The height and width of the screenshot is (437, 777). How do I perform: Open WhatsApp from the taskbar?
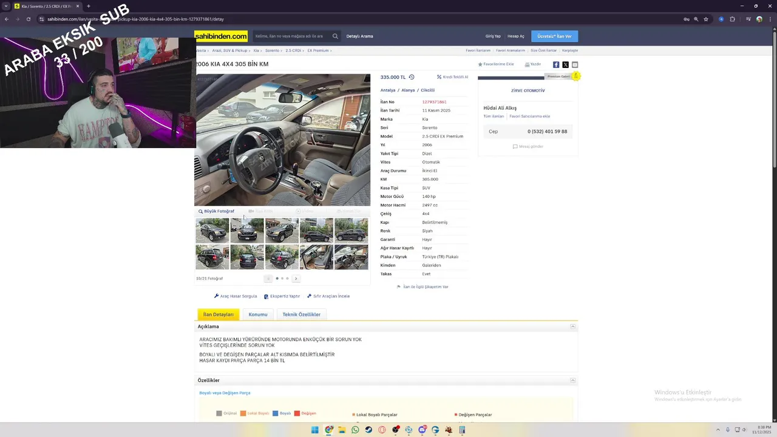[x=355, y=430]
